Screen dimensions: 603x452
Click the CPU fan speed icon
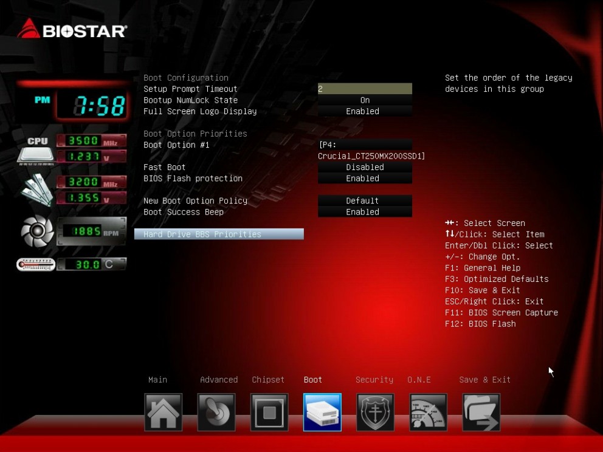click(x=38, y=231)
